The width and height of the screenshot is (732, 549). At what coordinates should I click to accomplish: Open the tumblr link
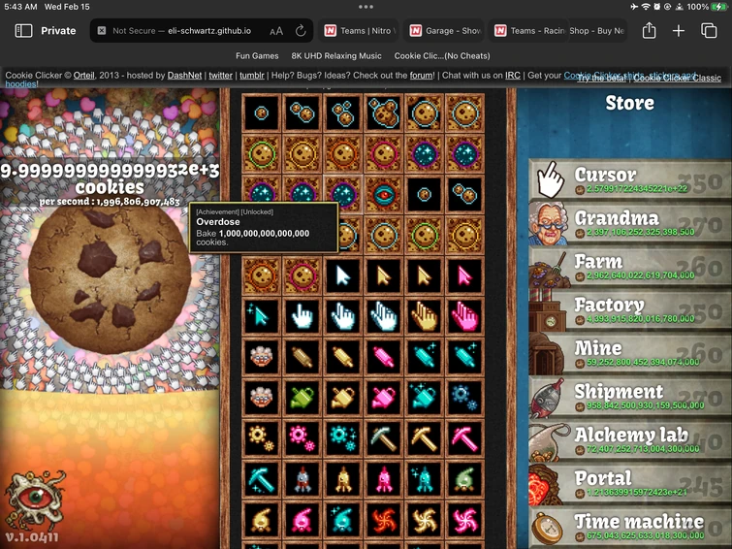pos(252,76)
